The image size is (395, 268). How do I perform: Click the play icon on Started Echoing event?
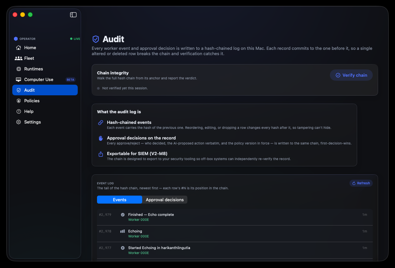tap(123, 248)
